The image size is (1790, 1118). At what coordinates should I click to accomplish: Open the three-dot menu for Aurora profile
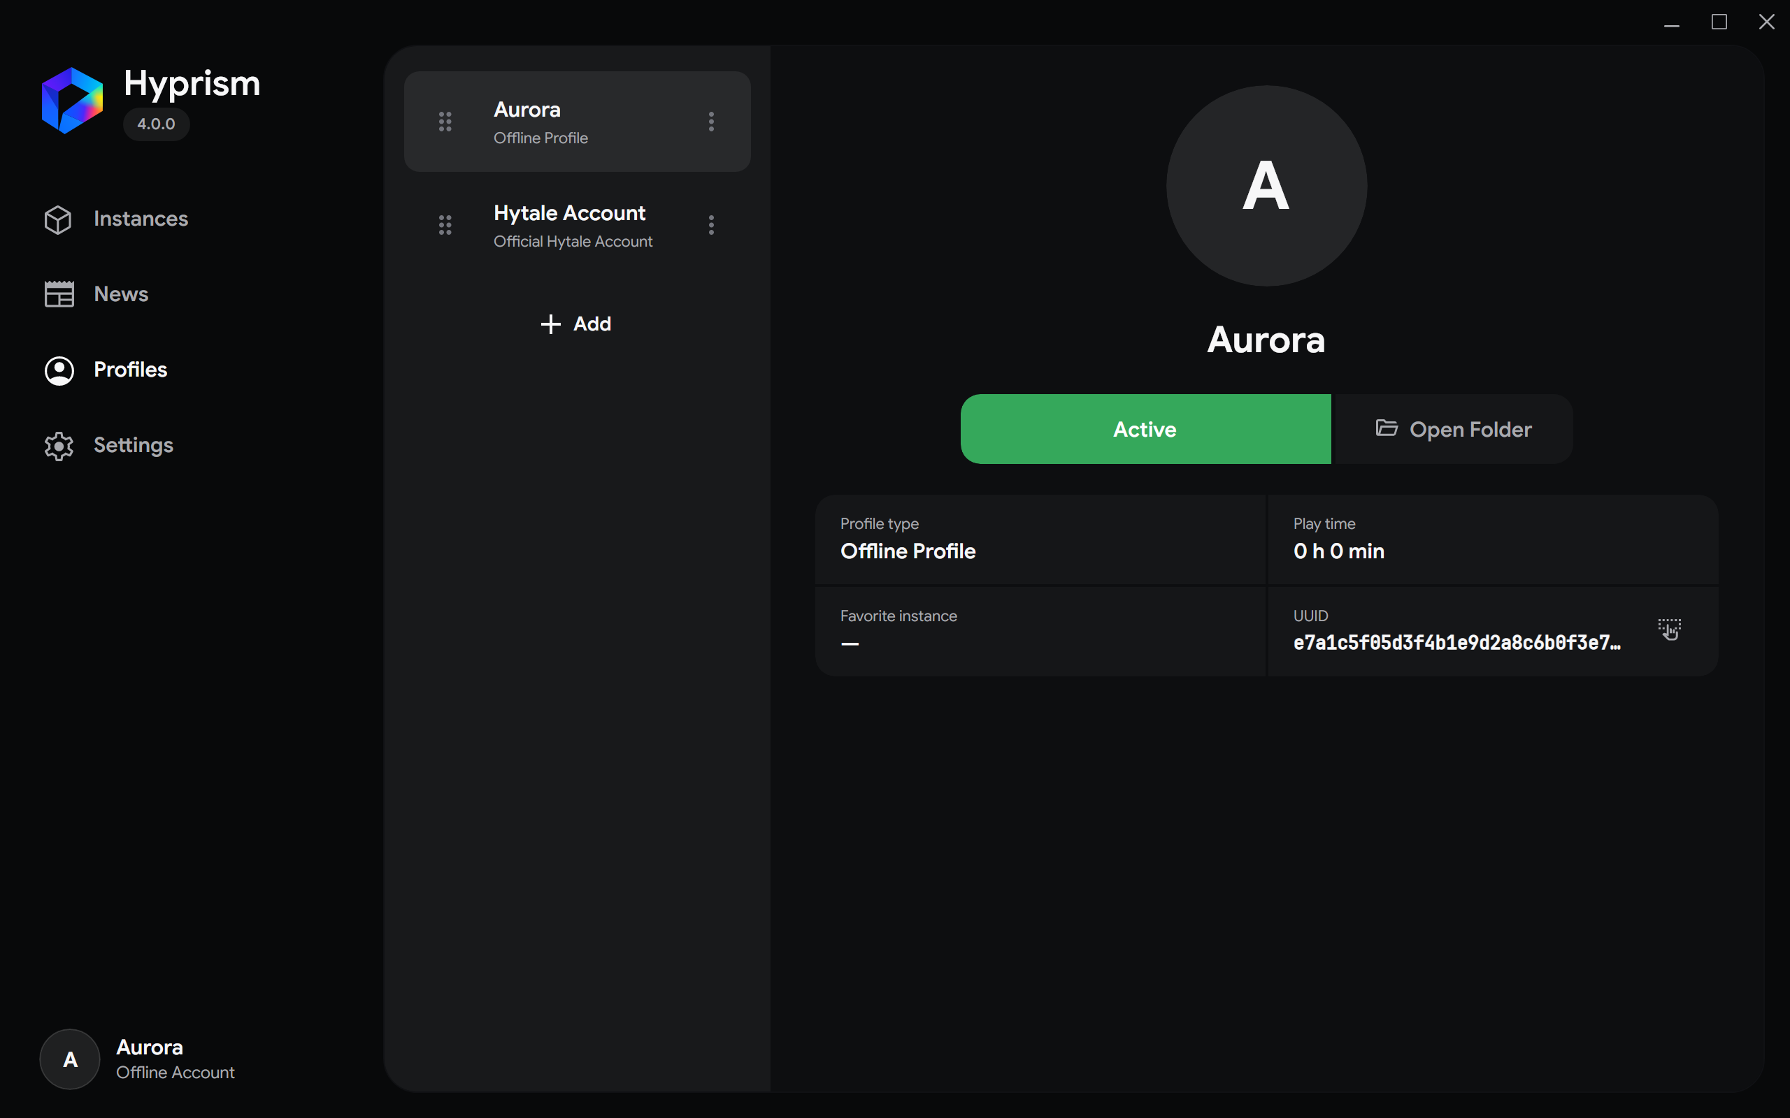711,122
